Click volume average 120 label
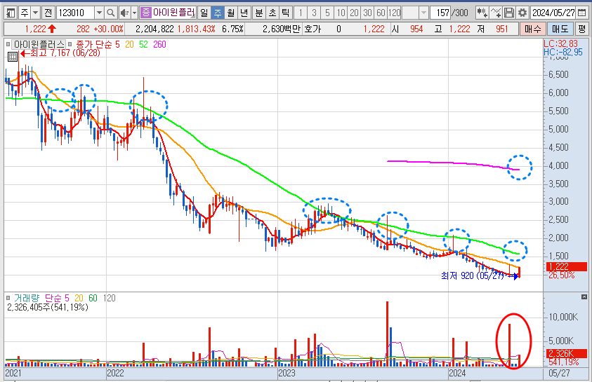The image size is (592, 382). pyautogui.click(x=110, y=298)
